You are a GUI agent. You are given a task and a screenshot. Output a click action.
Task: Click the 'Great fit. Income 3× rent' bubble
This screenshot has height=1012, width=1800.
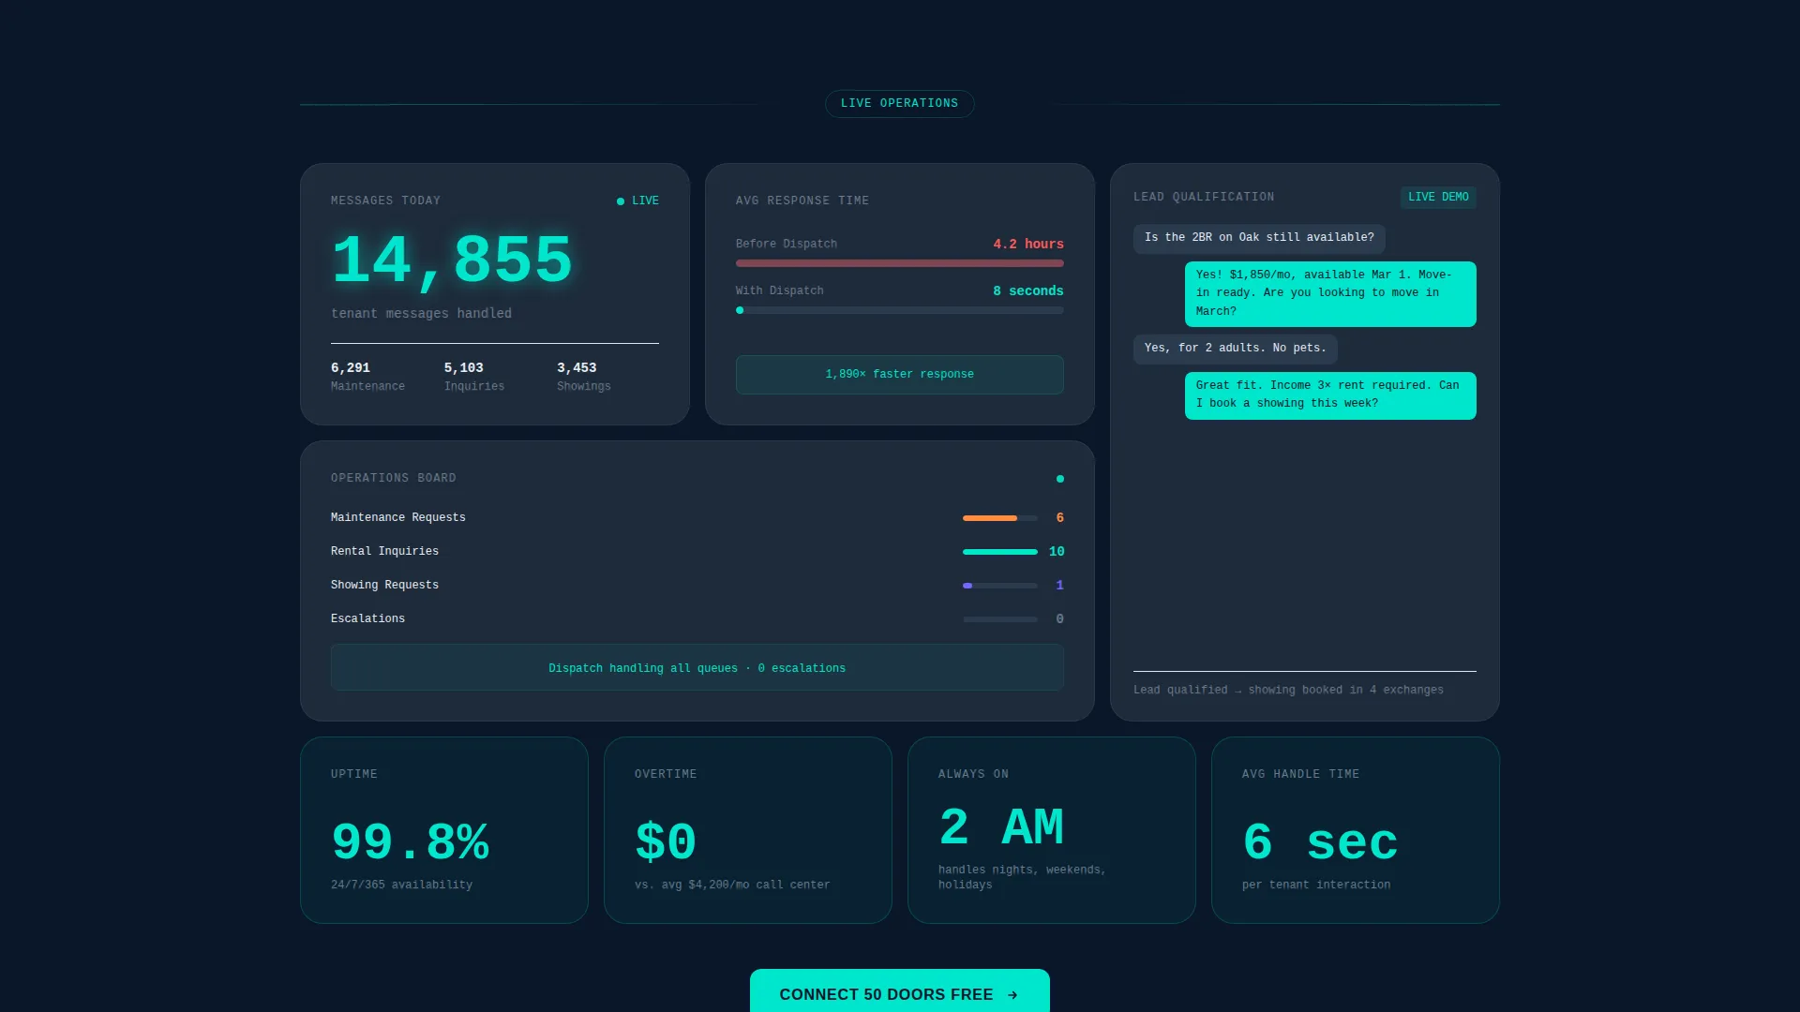point(1330,395)
